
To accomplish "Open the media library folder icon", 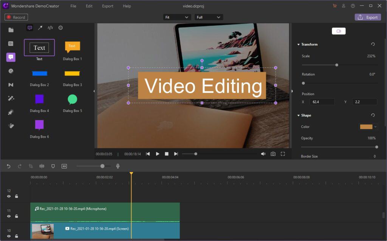I will point(11,30).
